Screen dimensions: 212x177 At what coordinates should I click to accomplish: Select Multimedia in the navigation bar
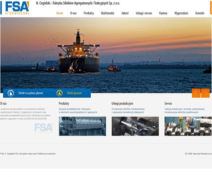point(108,13)
